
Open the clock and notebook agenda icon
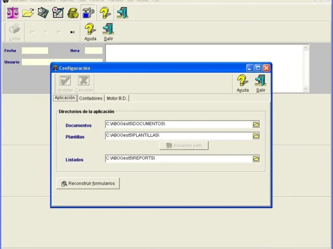[43, 13]
